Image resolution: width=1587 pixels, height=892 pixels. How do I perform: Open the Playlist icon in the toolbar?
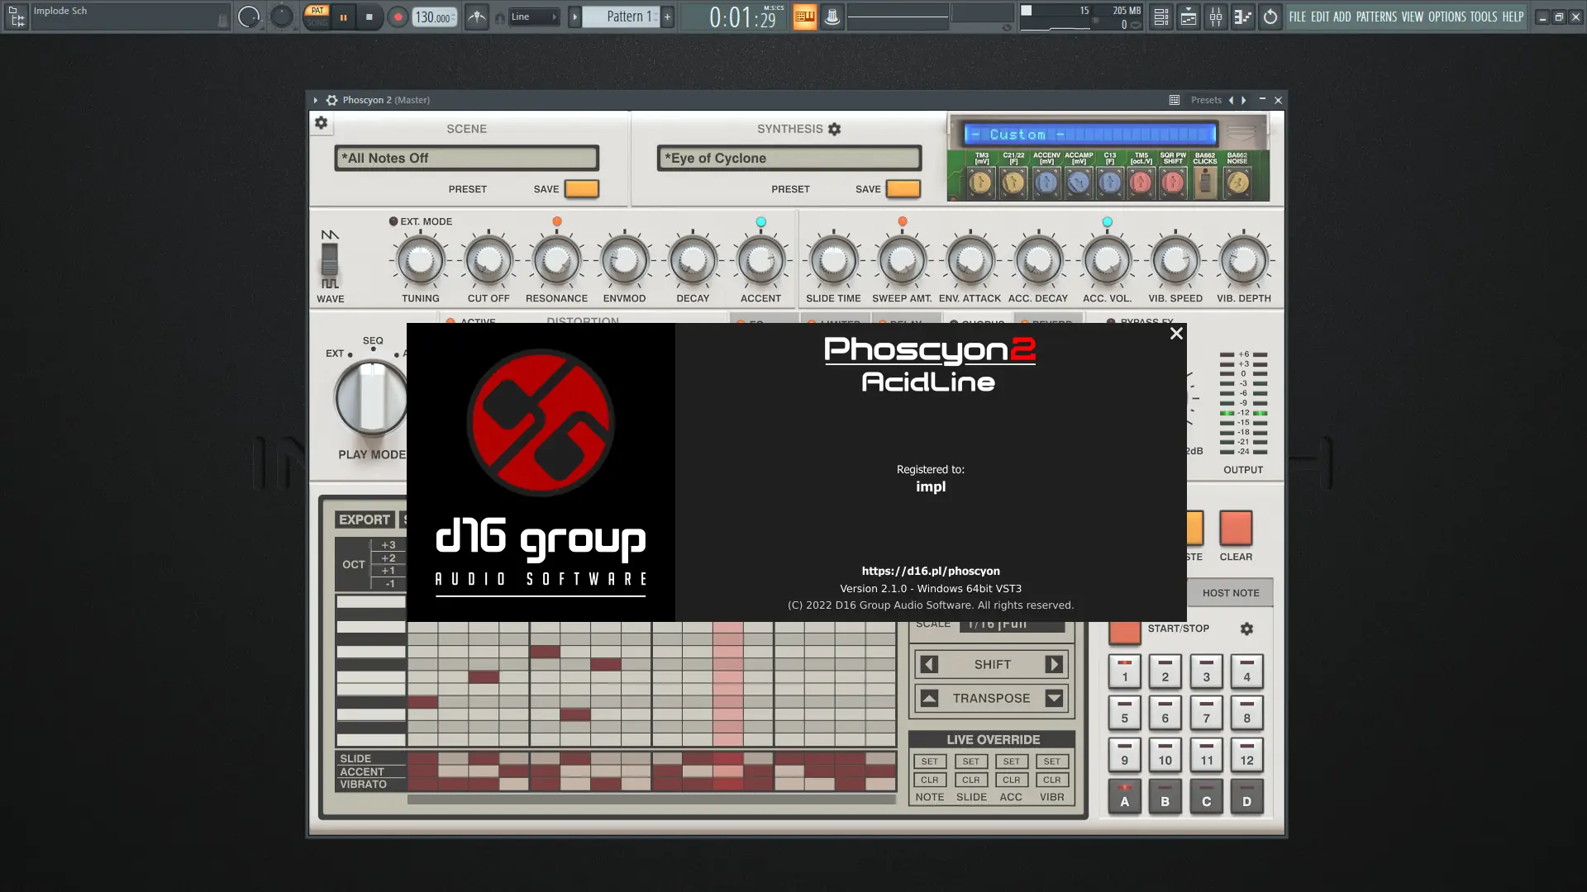coord(1188,17)
